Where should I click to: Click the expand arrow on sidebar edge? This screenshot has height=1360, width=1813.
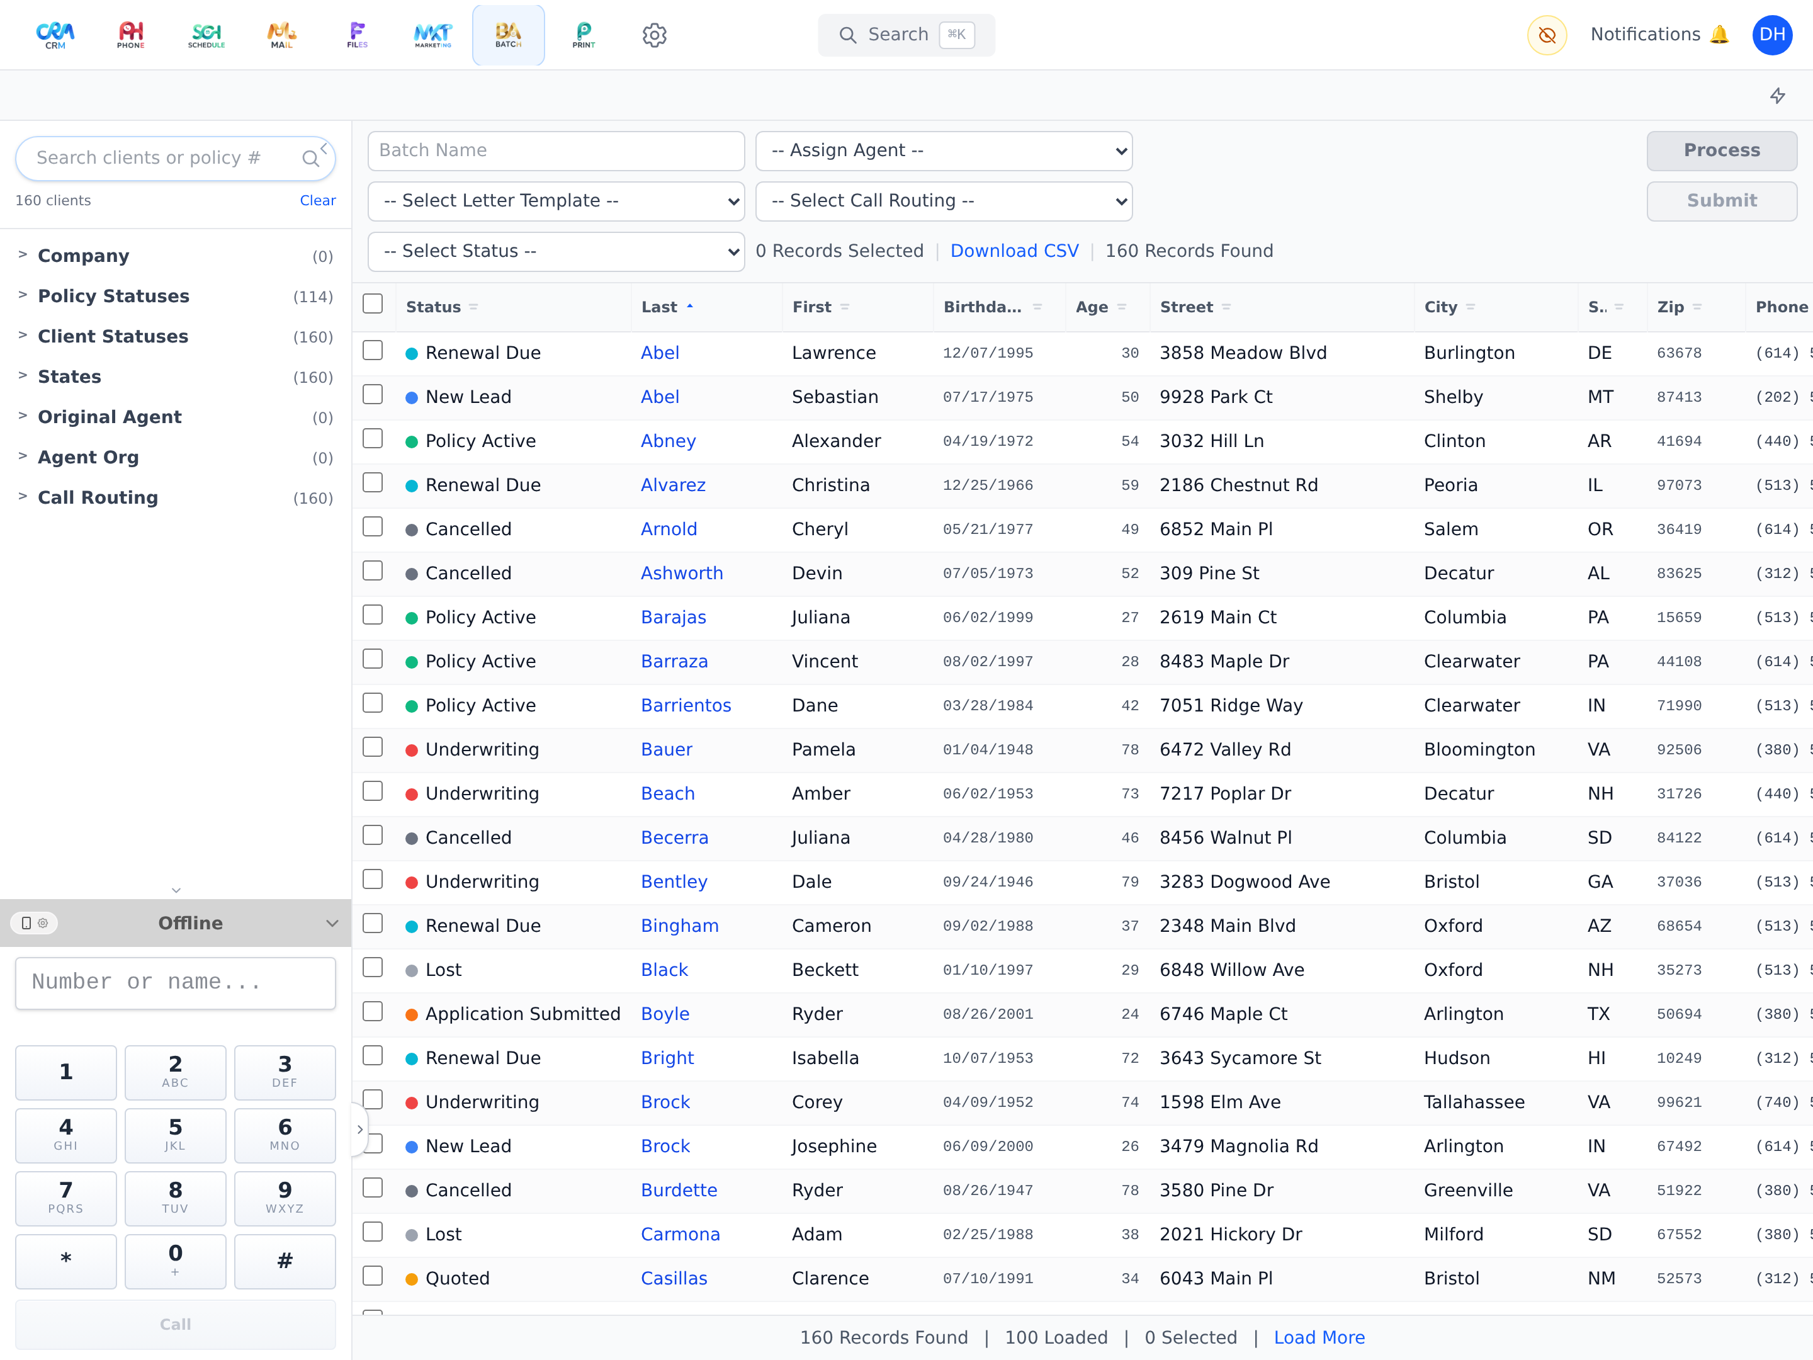pyautogui.click(x=360, y=1129)
